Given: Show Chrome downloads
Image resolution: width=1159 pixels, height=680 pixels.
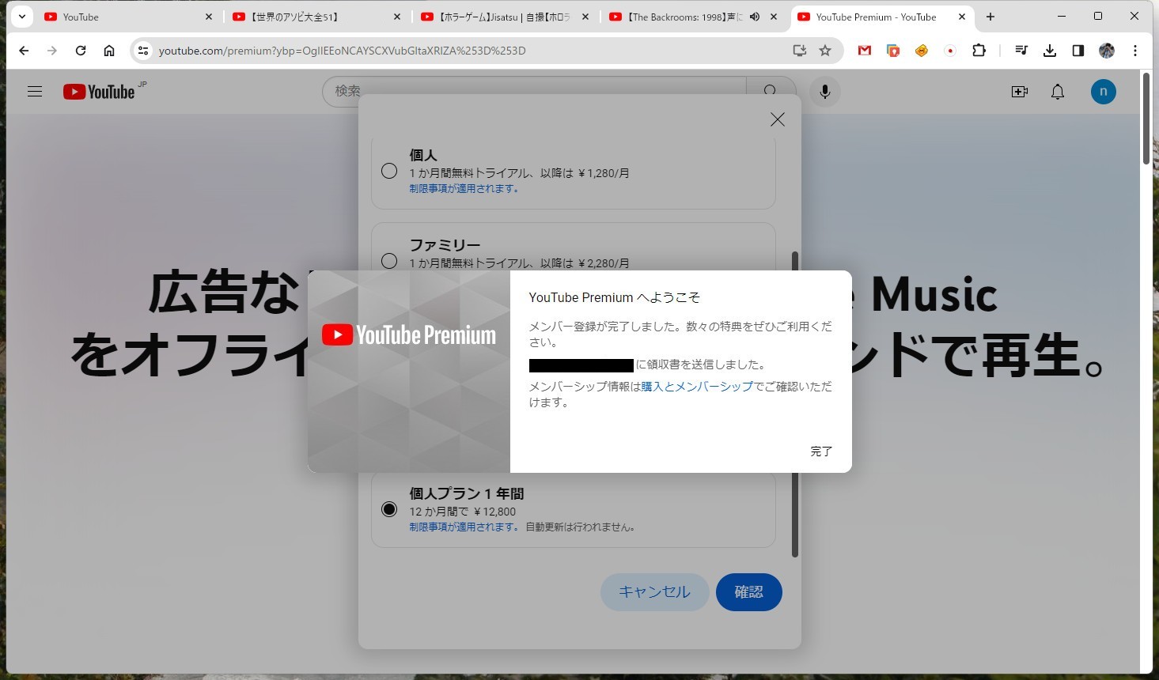Looking at the screenshot, I should [1050, 51].
